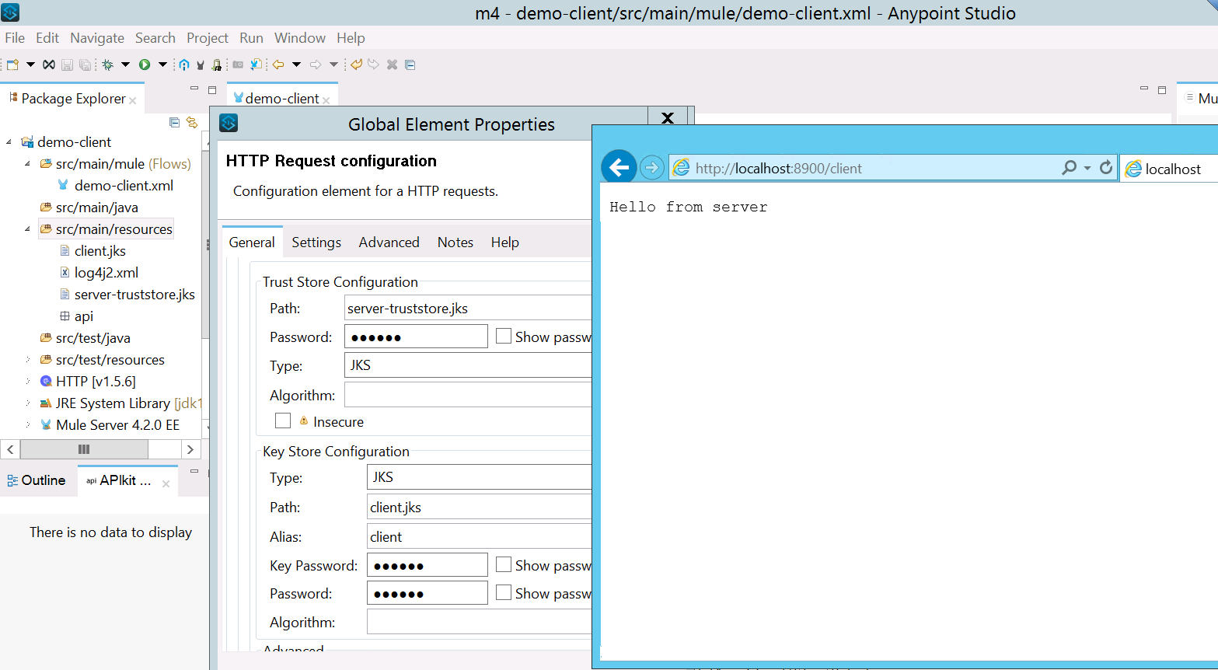Toggle Show password for Key Password
Viewport: 1218px width, 670px height.
[504, 565]
